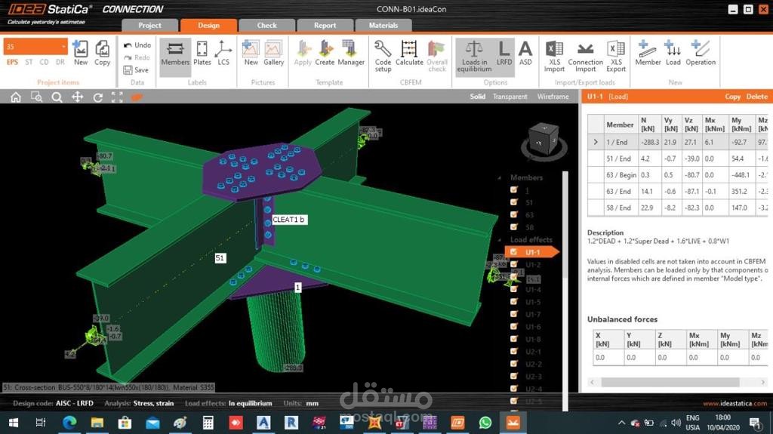Click horizontal scrollbar in load panel

670,382
